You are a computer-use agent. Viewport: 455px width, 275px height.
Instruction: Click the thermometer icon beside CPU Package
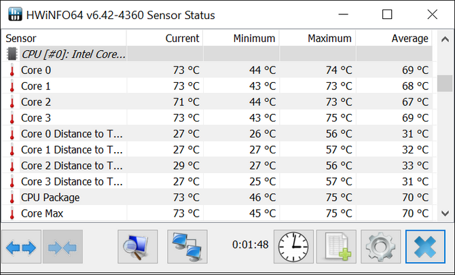(12, 198)
